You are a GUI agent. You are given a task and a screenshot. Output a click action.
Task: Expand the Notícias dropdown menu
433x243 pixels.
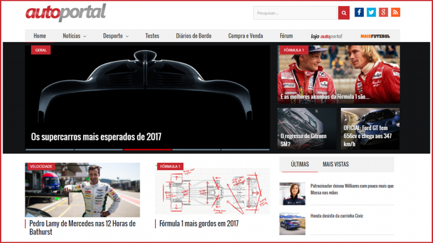pyautogui.click(x=74, y=36)
